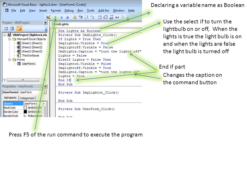Open the Debug menu
247x185 pixels.
coord(69,11)
